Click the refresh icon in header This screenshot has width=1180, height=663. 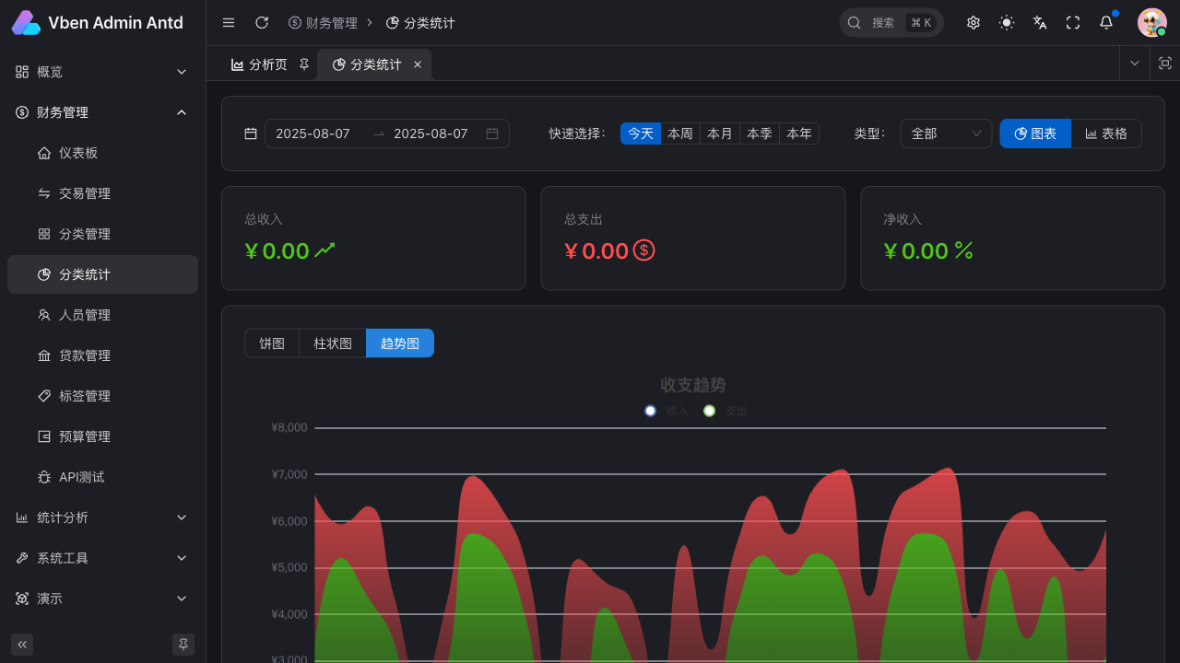(x=262, y=23)
